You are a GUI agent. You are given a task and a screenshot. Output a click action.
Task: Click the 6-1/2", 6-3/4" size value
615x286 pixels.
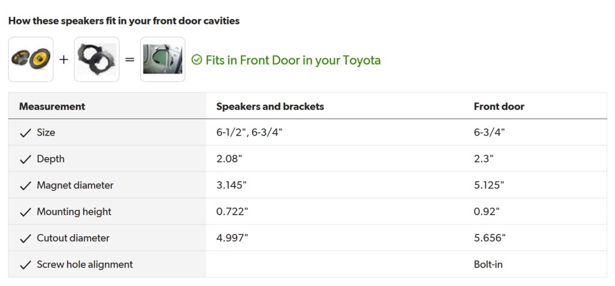[249, 133]
